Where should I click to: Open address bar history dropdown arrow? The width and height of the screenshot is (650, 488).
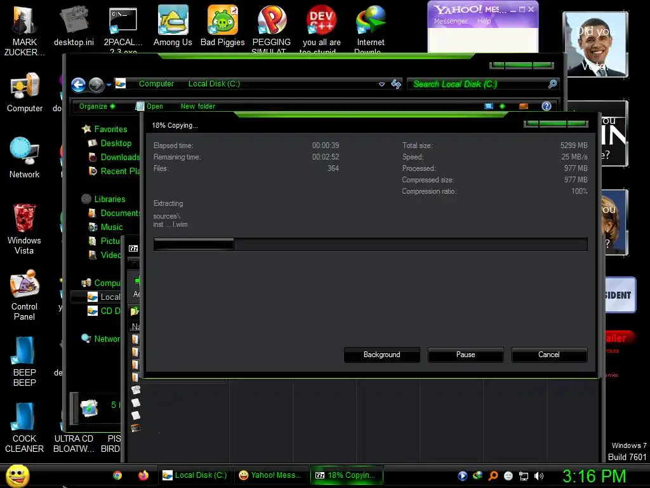pyautogui.click(x=381, y=85)
